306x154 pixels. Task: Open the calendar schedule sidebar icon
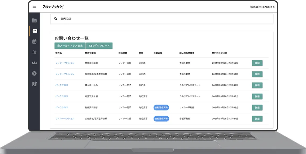34,41
